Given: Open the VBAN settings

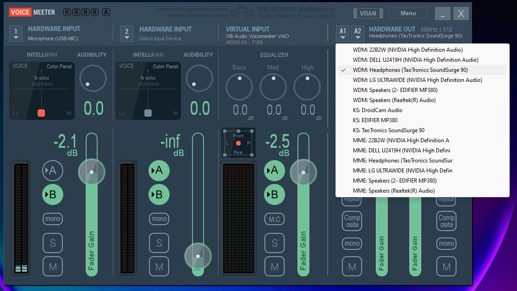Looking at the screenshot, I should pyautogui.click(x=368, y=13).
